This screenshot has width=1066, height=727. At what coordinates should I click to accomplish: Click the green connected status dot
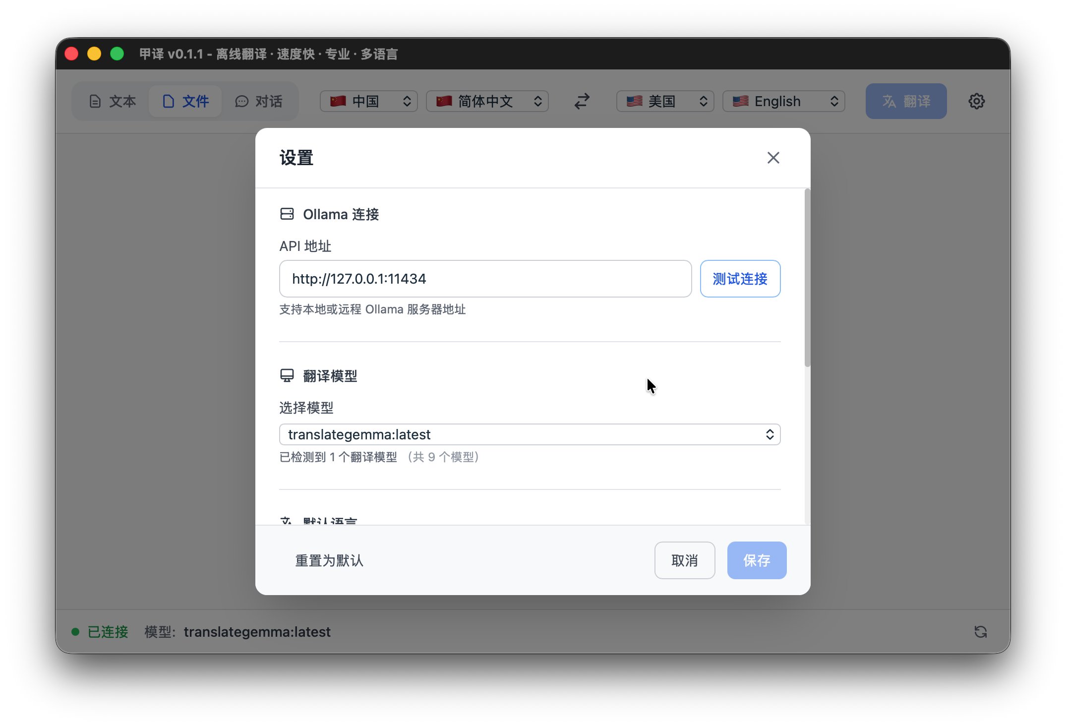coord(75,632)
